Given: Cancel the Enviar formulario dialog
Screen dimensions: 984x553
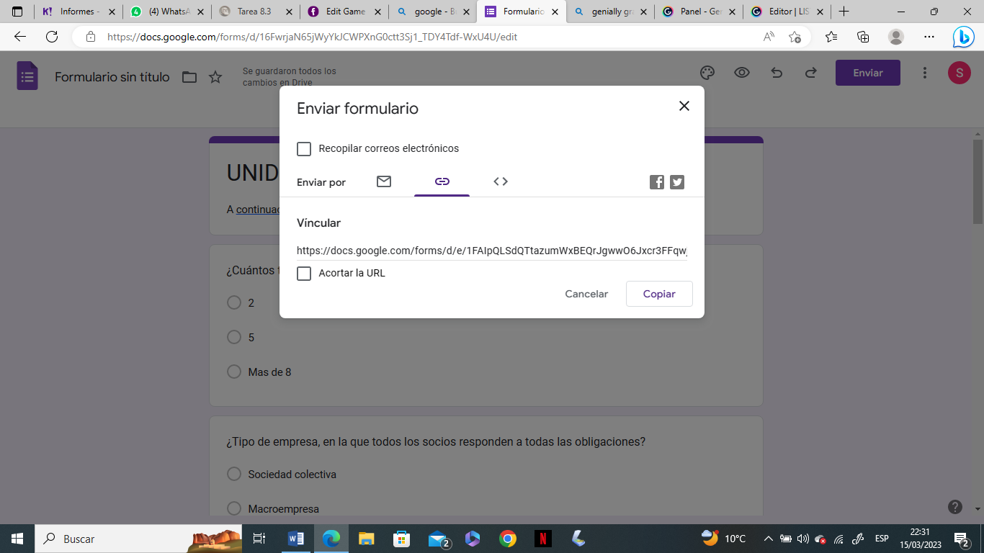Looking at the screenshot, I should pos(586,294).
